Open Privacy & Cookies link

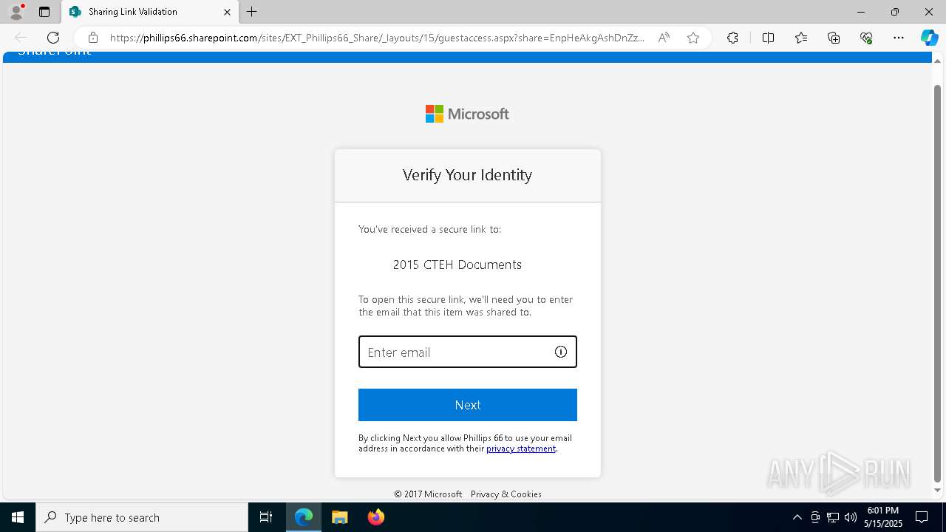click(506, 494)
